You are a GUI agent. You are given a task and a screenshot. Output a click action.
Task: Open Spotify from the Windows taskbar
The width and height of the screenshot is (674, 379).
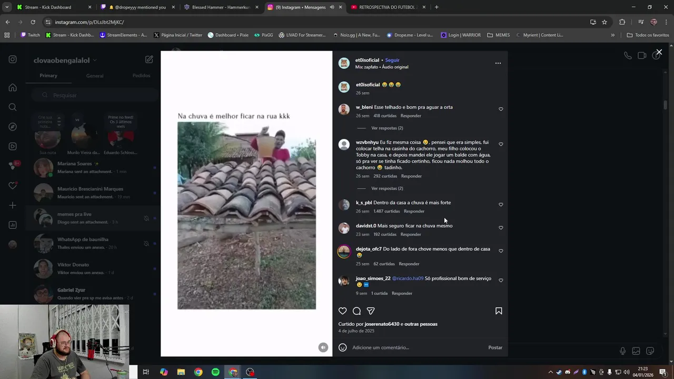[215, 372]
